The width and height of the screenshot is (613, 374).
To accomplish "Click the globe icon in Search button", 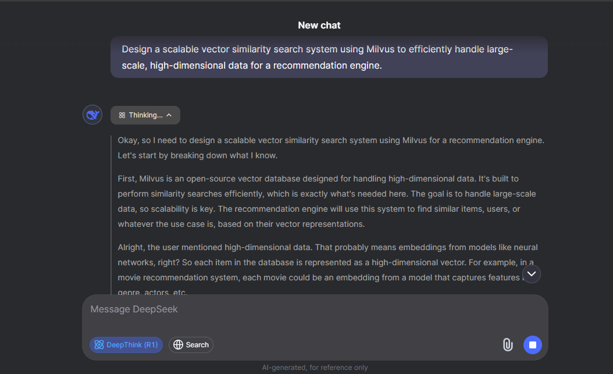I will pyautogui.click(x=178, y=345).
